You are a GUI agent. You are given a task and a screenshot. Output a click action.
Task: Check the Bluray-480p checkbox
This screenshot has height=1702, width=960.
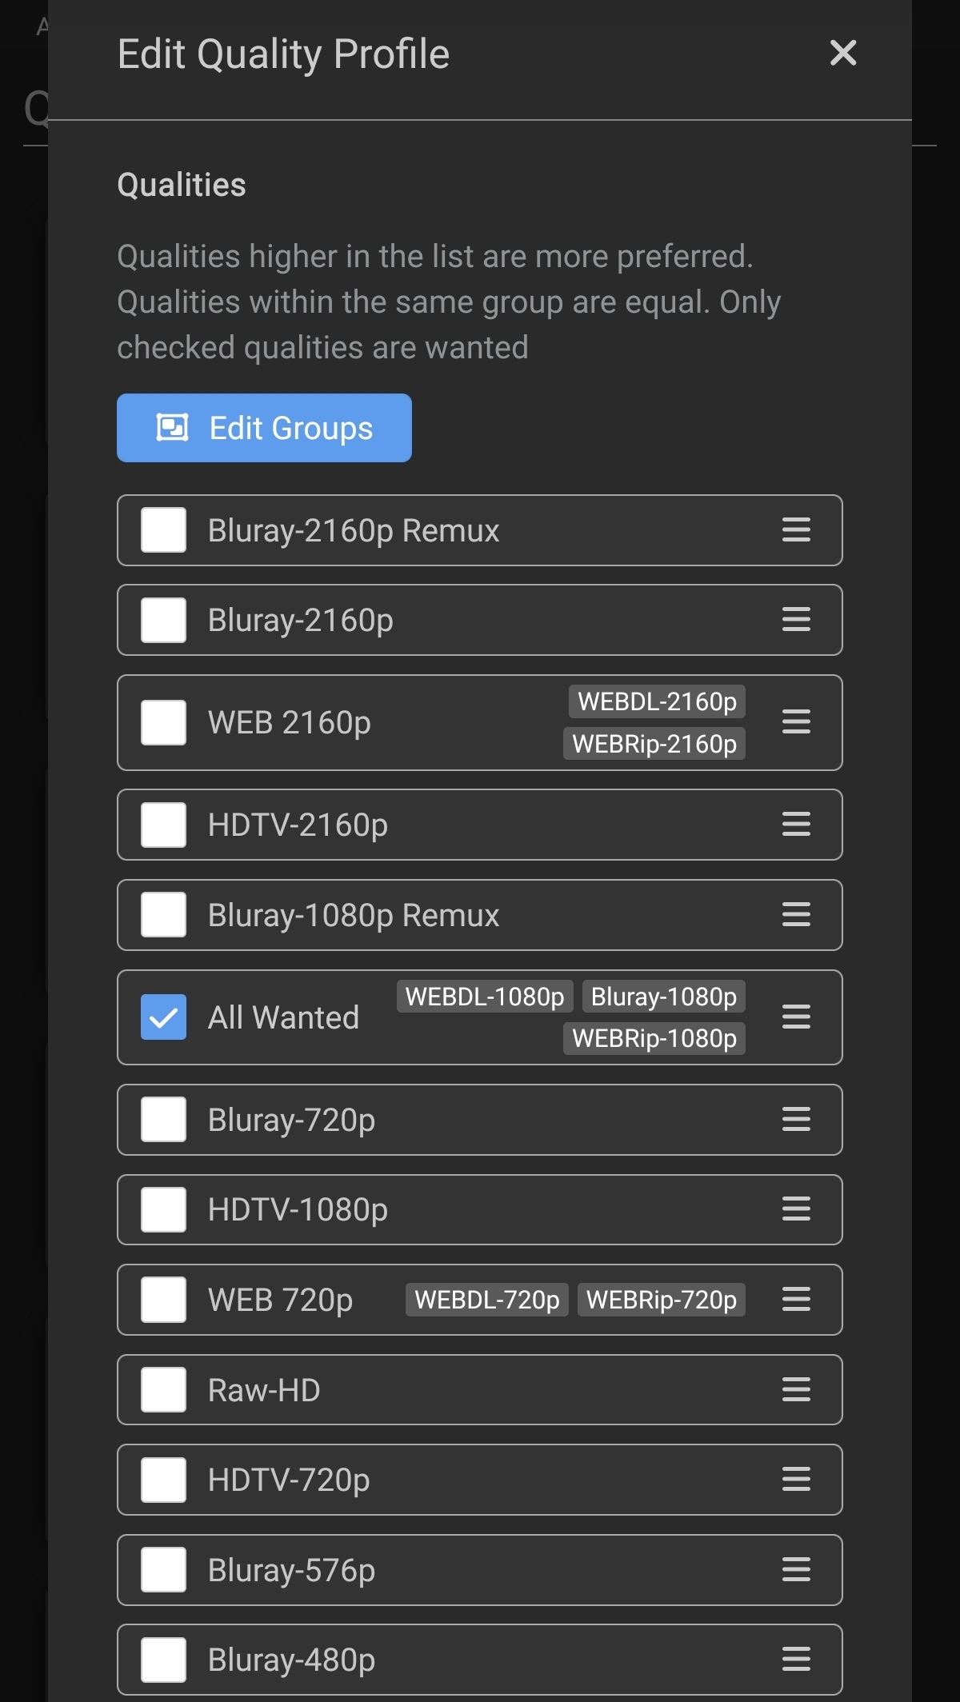click(164, 1660)
